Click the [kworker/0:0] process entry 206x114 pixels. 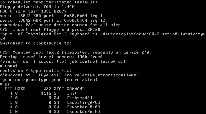84,107
